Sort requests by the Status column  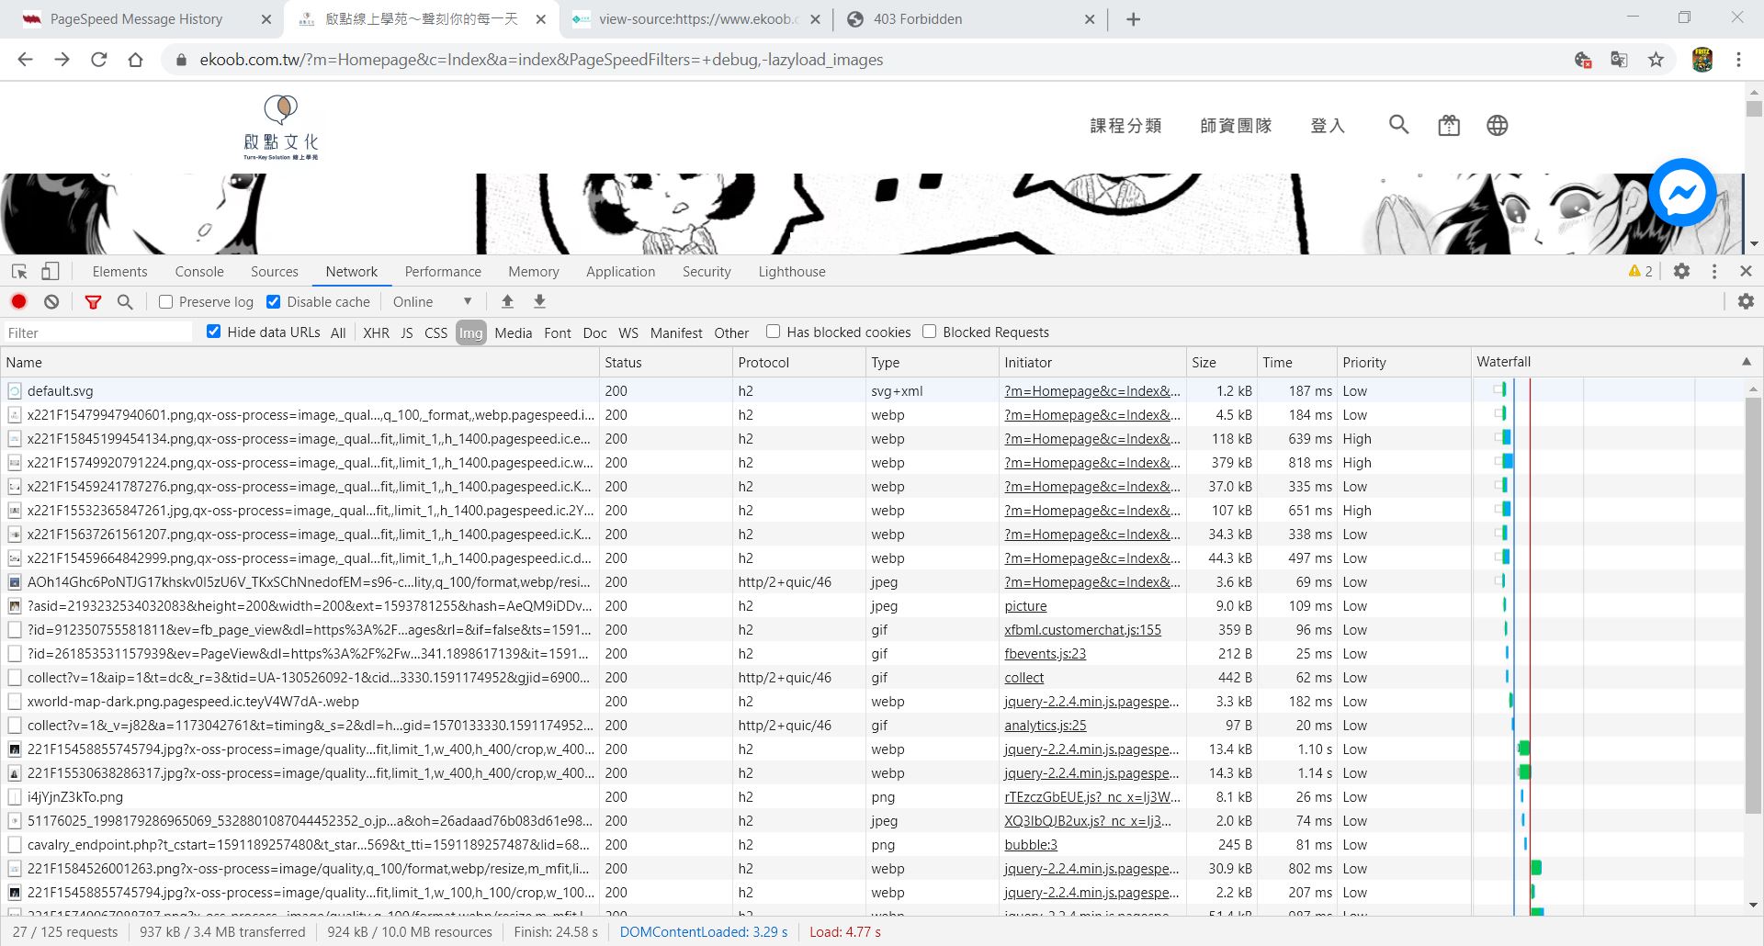pos(666,362)
